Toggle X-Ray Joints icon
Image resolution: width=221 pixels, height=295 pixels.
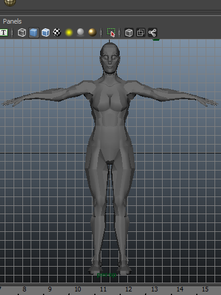[153, 32]
